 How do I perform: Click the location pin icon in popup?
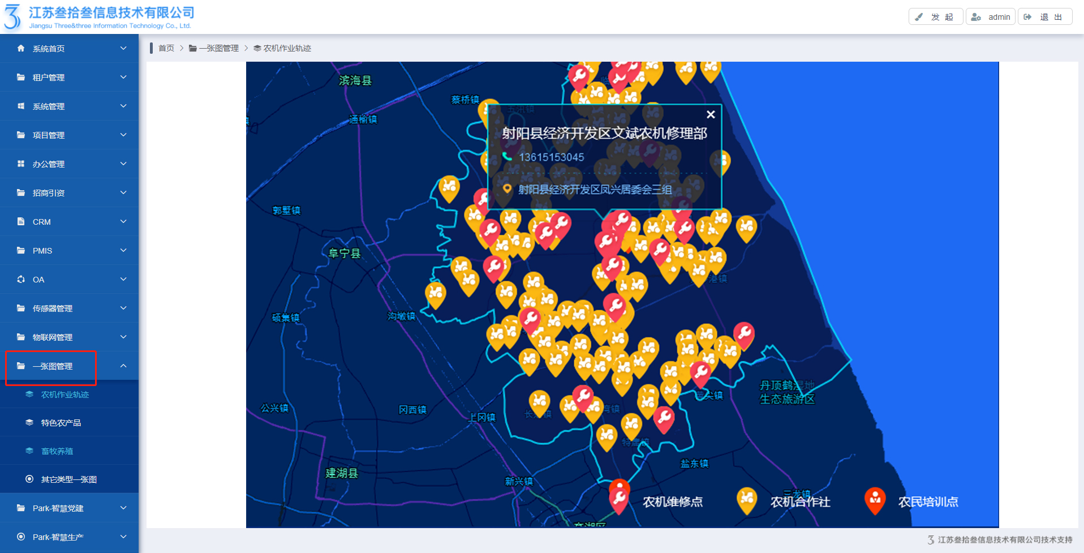click(x=507, y=189)
